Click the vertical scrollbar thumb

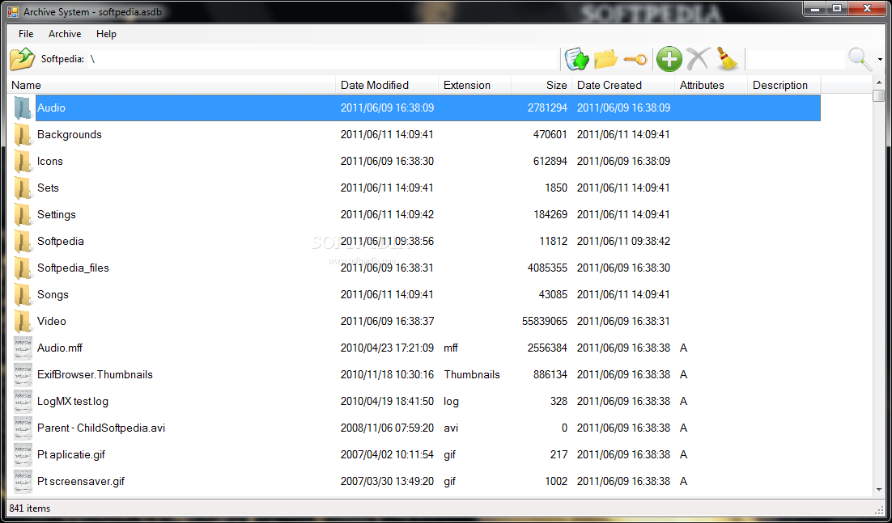click(879, 95)
